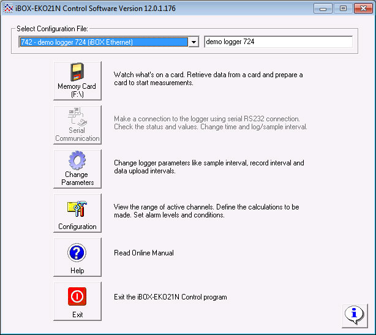
Task: Click the iBOX application icon in title bar
Action: 8,9
